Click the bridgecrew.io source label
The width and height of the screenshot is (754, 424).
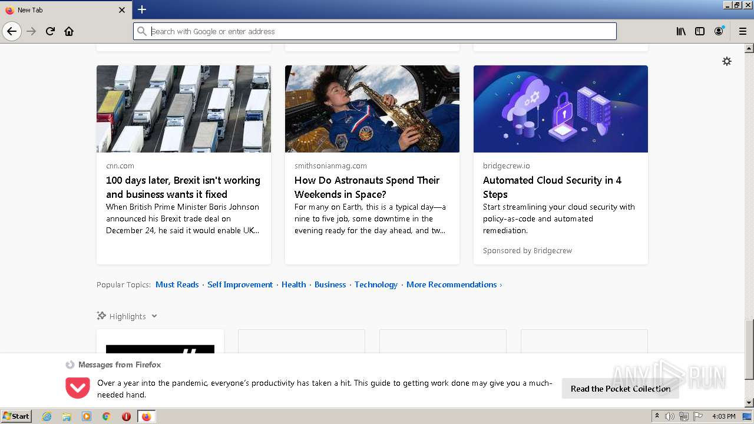[507, 166]
